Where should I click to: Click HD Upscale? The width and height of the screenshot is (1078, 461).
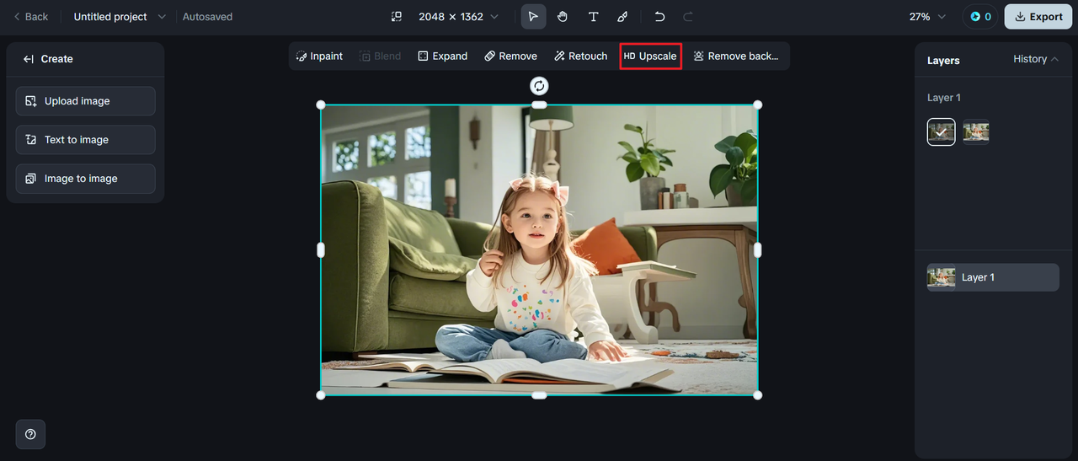point(650,56)
